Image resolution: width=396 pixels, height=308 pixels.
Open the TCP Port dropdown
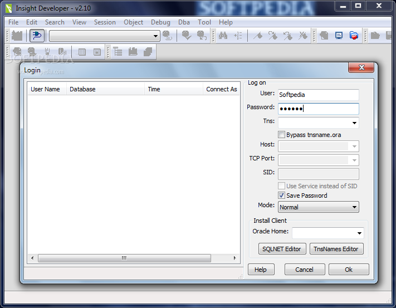coord(354,160)
